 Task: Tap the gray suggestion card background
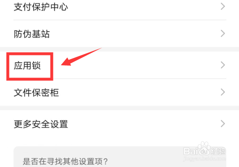tap(119, 157)
